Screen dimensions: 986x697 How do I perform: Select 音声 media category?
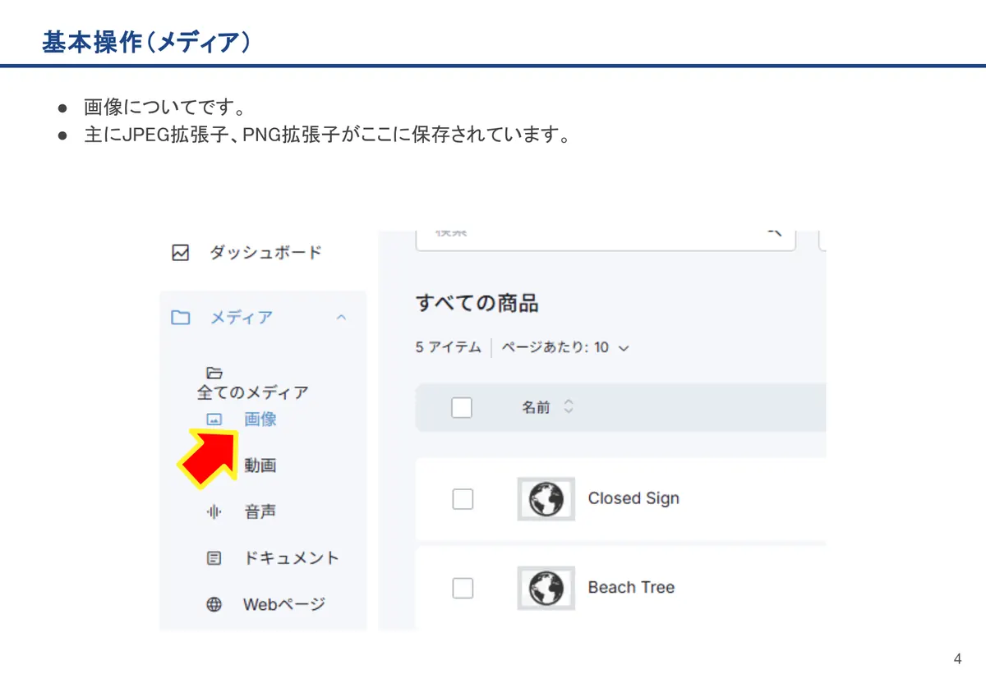(x=260, y=512)
